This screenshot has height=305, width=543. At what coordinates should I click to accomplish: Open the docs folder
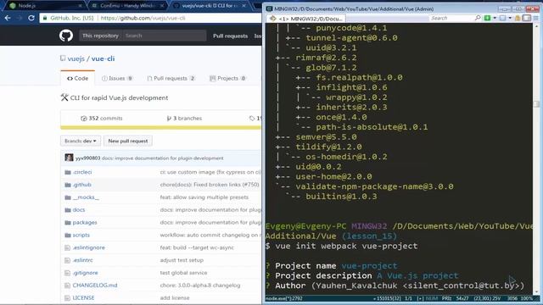point(79,210)
